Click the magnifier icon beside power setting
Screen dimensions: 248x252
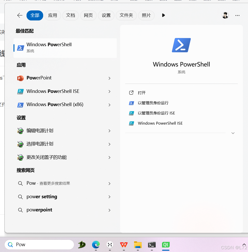[x=20, y=197]
